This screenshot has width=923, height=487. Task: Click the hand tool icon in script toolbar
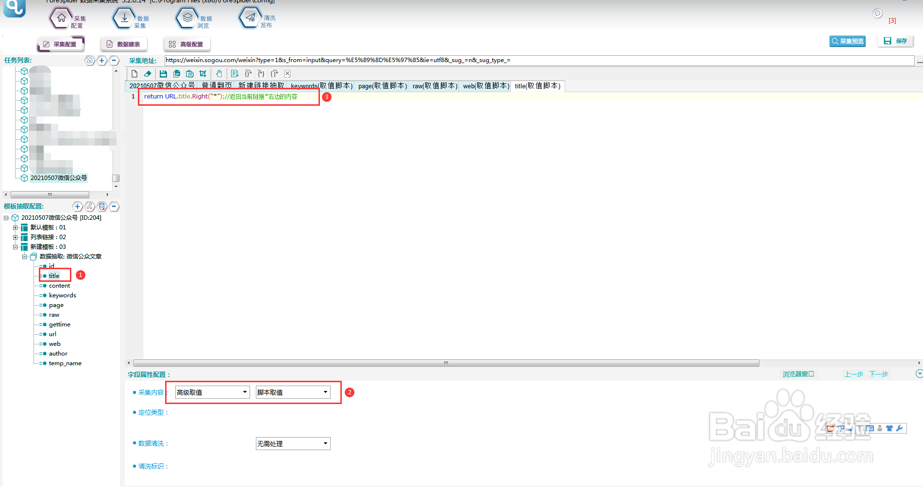(219, 74)
